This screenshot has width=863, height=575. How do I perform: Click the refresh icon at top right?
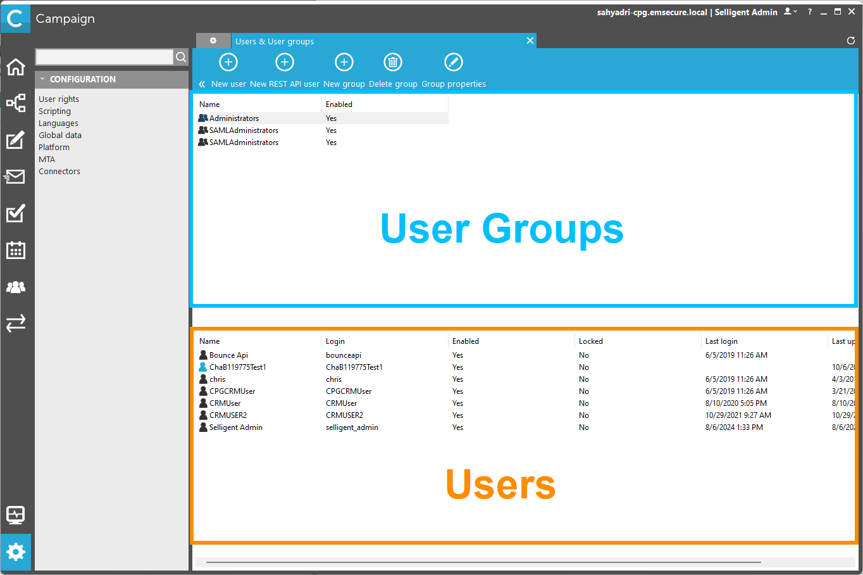point(850,41)
